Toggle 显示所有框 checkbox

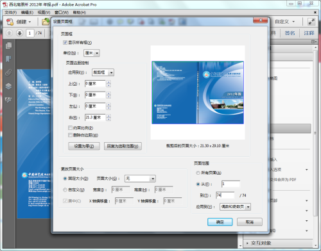pyautogui.click(x=65, y=43)
